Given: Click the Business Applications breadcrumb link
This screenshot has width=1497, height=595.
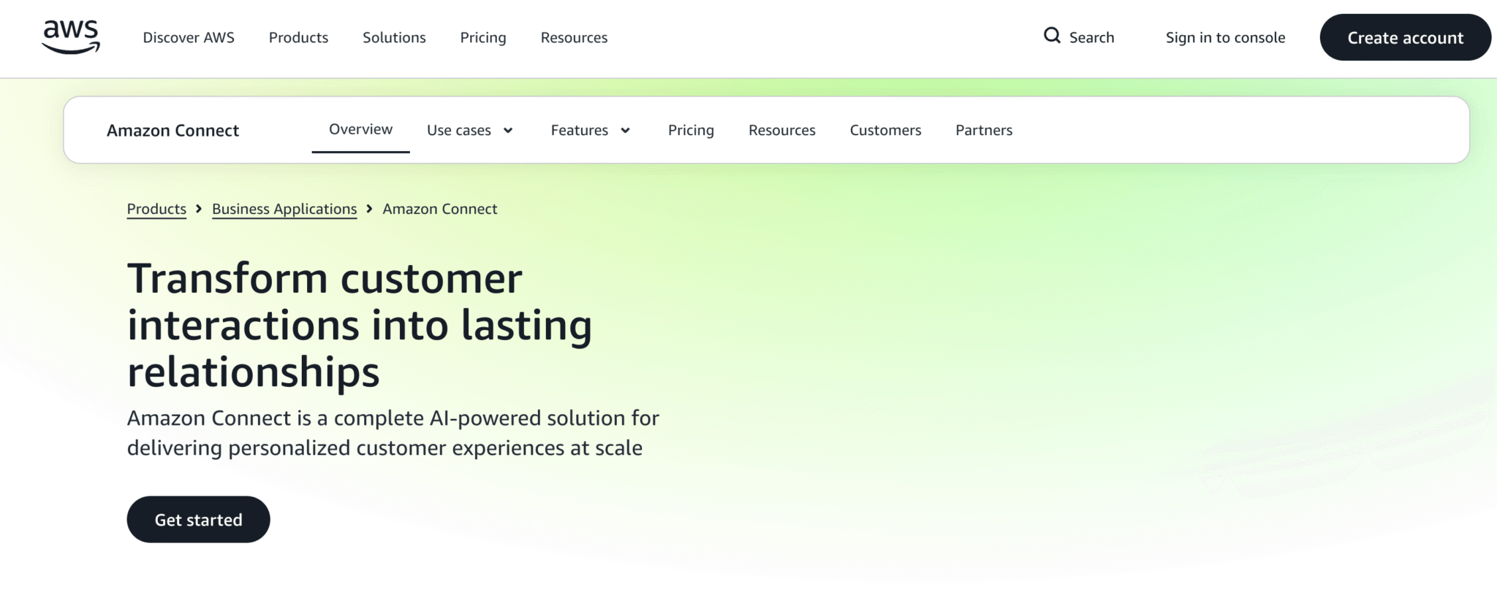Looking at the screenshot, I should tap(284, 209).
